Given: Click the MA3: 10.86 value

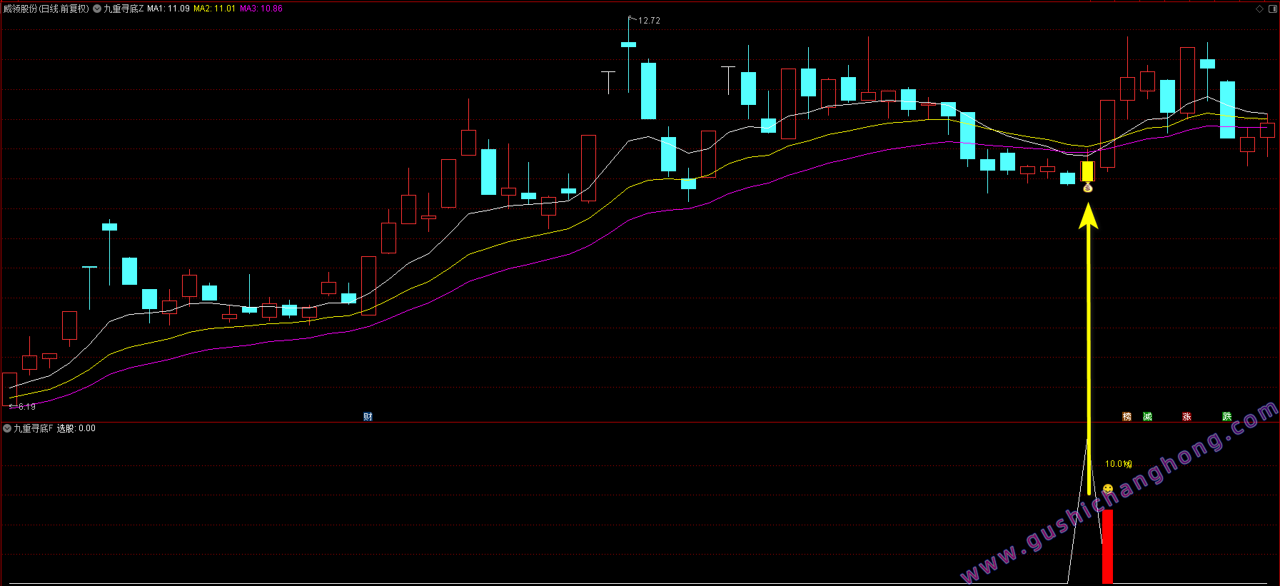Looking at the screenshot, I should (261, 9).
